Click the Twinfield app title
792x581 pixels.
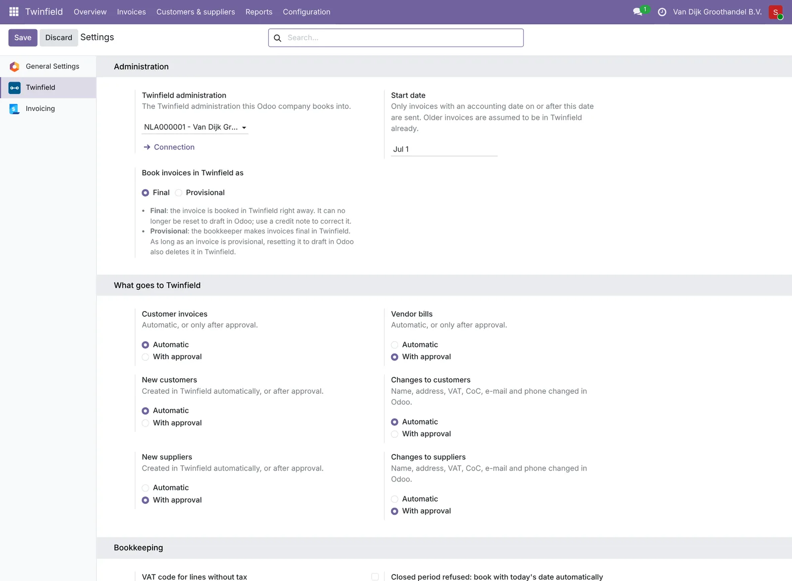coord(44,12)
